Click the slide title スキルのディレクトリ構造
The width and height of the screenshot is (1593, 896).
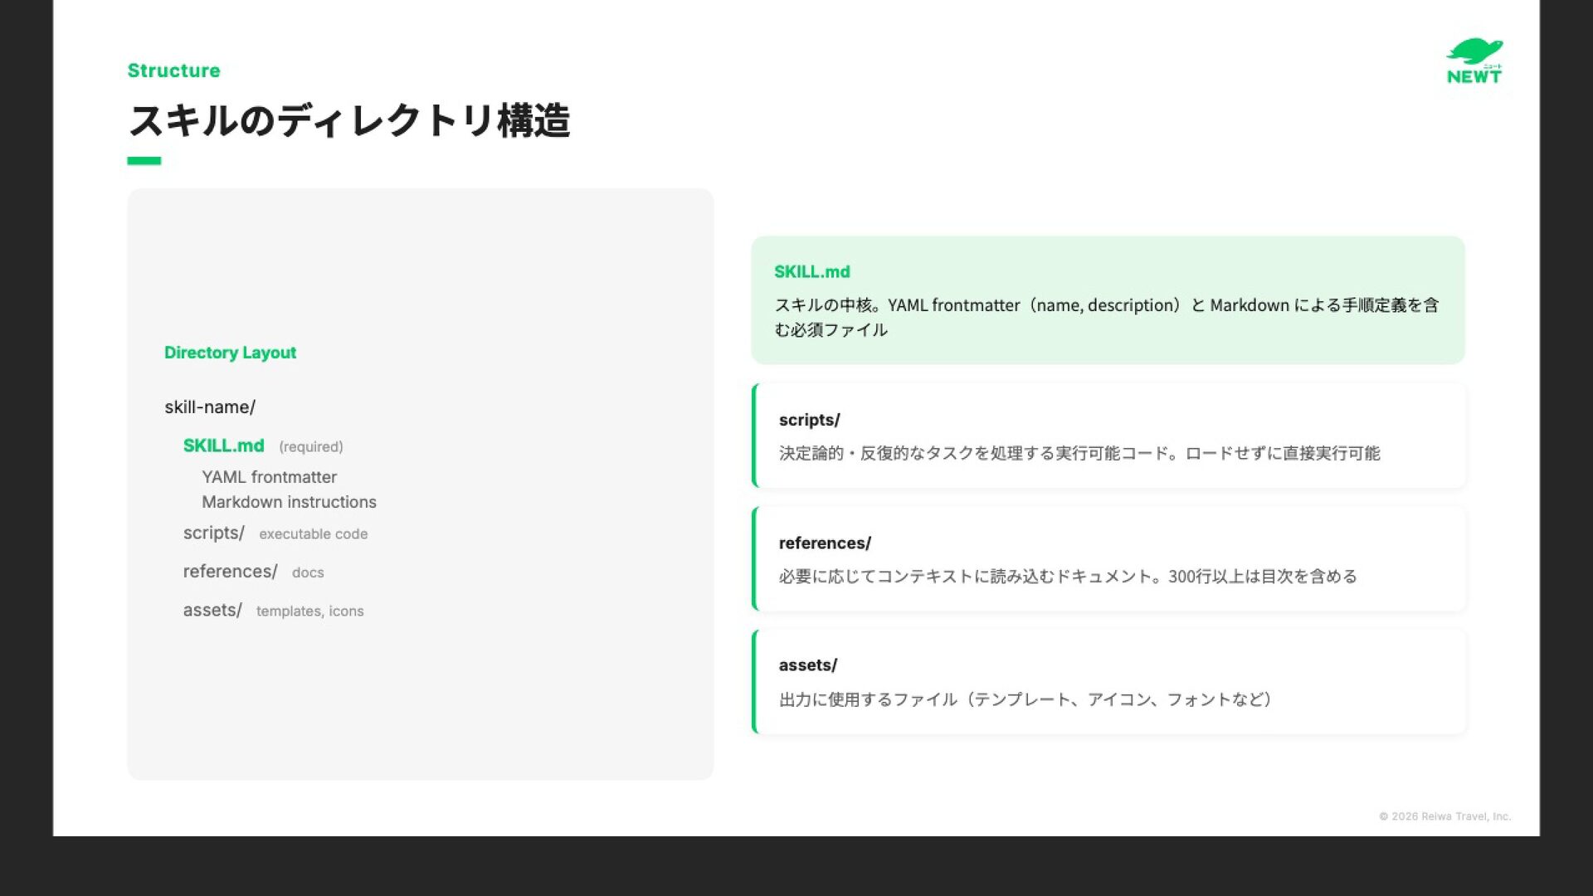[348, 121]
